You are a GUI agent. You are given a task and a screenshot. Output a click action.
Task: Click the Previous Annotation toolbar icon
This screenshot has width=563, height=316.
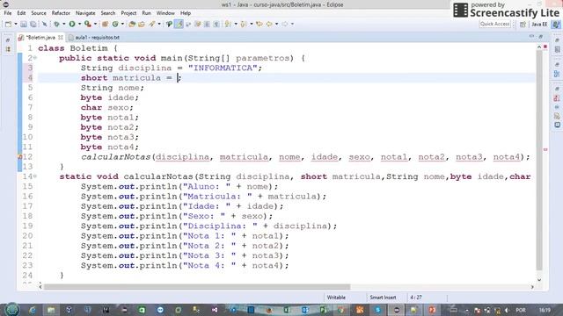tap(244, 24)
